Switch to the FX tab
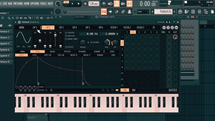215x121 pixels. tap(154, 28)
